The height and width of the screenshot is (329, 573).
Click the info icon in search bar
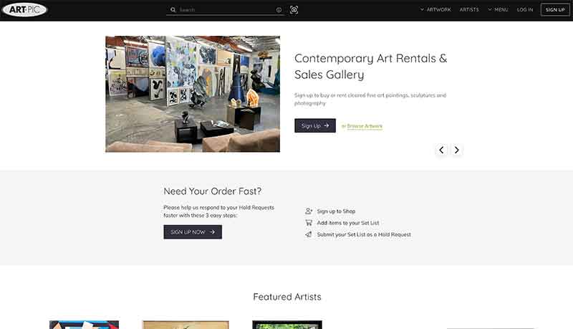(x=279, y=10)
